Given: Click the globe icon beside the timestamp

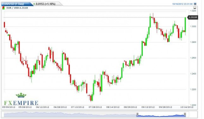Looking at the screenshot, I should click(x=195, y=4).
